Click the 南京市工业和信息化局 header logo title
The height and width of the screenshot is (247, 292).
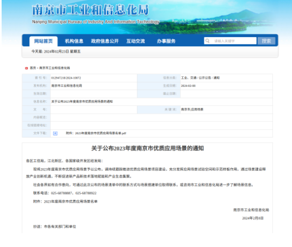[x=90, y=10]
